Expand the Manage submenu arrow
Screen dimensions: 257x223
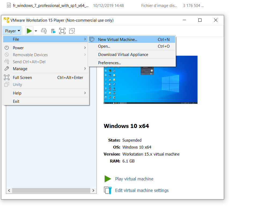click(x=85, y=69)
